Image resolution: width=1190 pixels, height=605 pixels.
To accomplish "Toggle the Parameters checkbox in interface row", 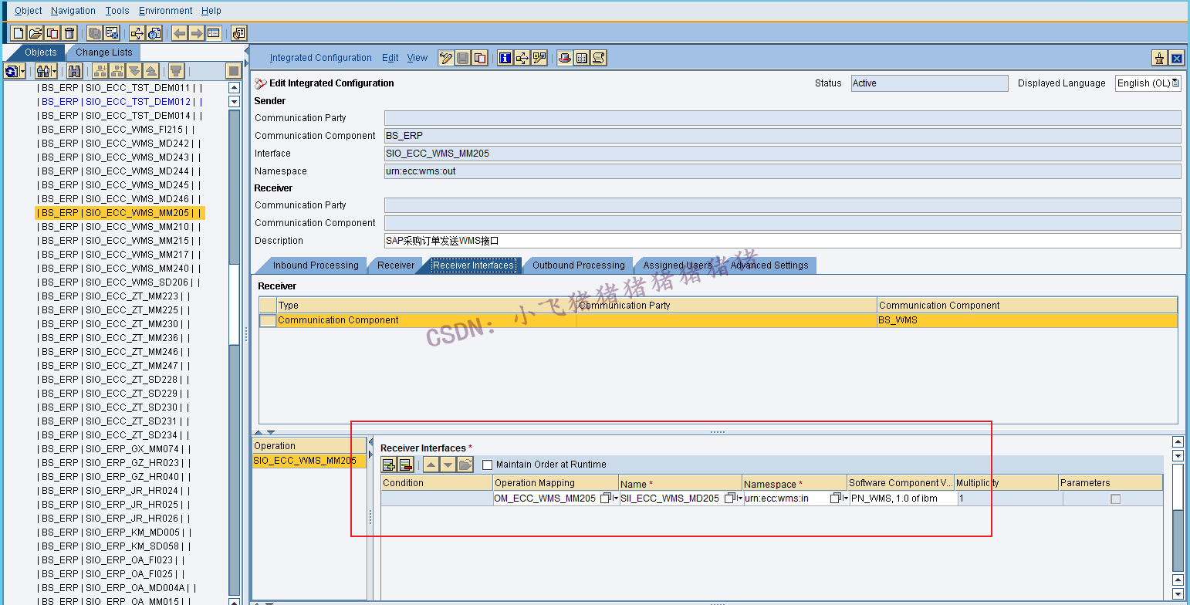I will tap(1115, 499).
